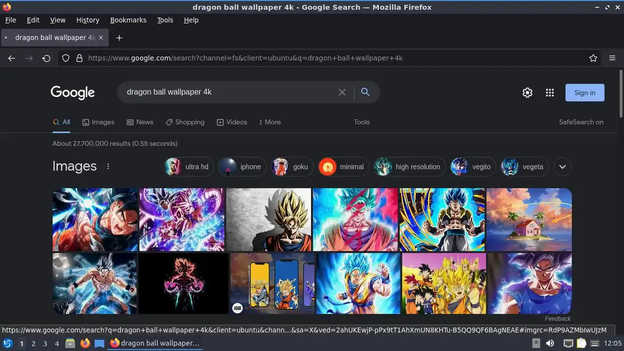
Task: Open the black background neon Goku thumbnail
Action: coord(183,283)
